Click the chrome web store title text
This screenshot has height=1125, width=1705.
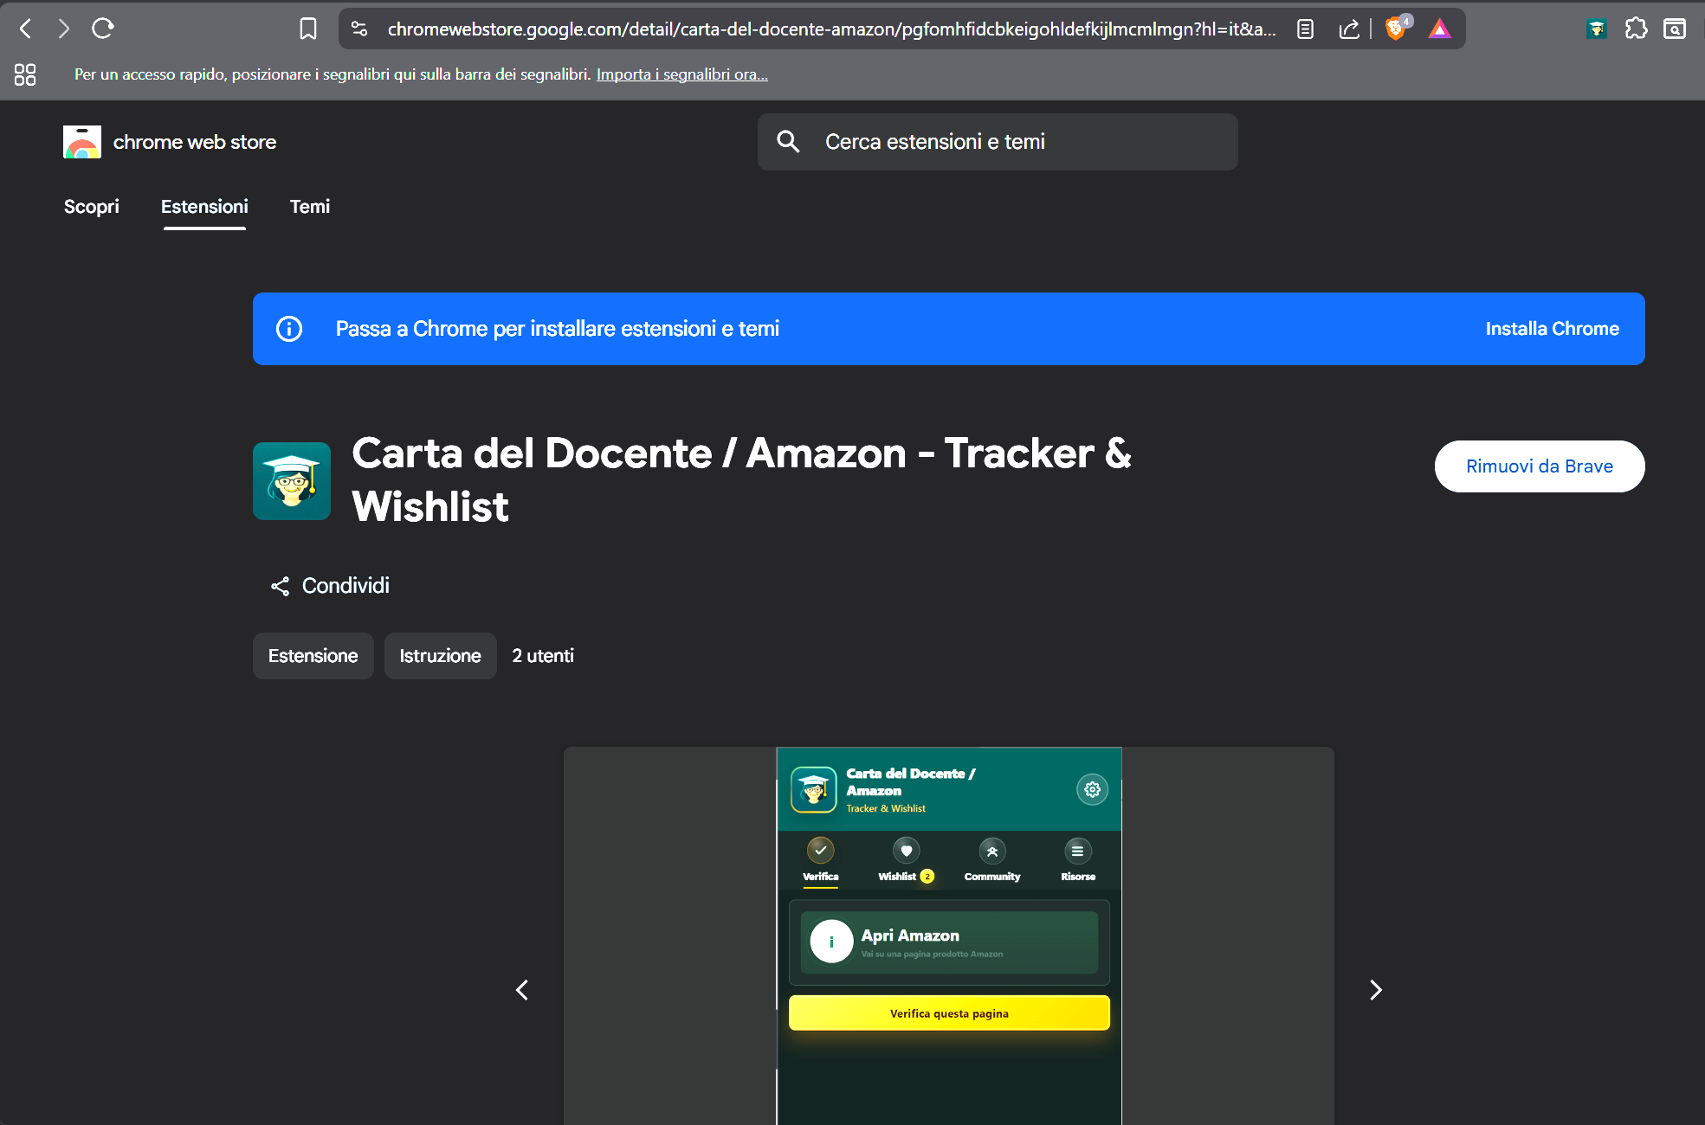pyautogui.click(x=195, y=142)
